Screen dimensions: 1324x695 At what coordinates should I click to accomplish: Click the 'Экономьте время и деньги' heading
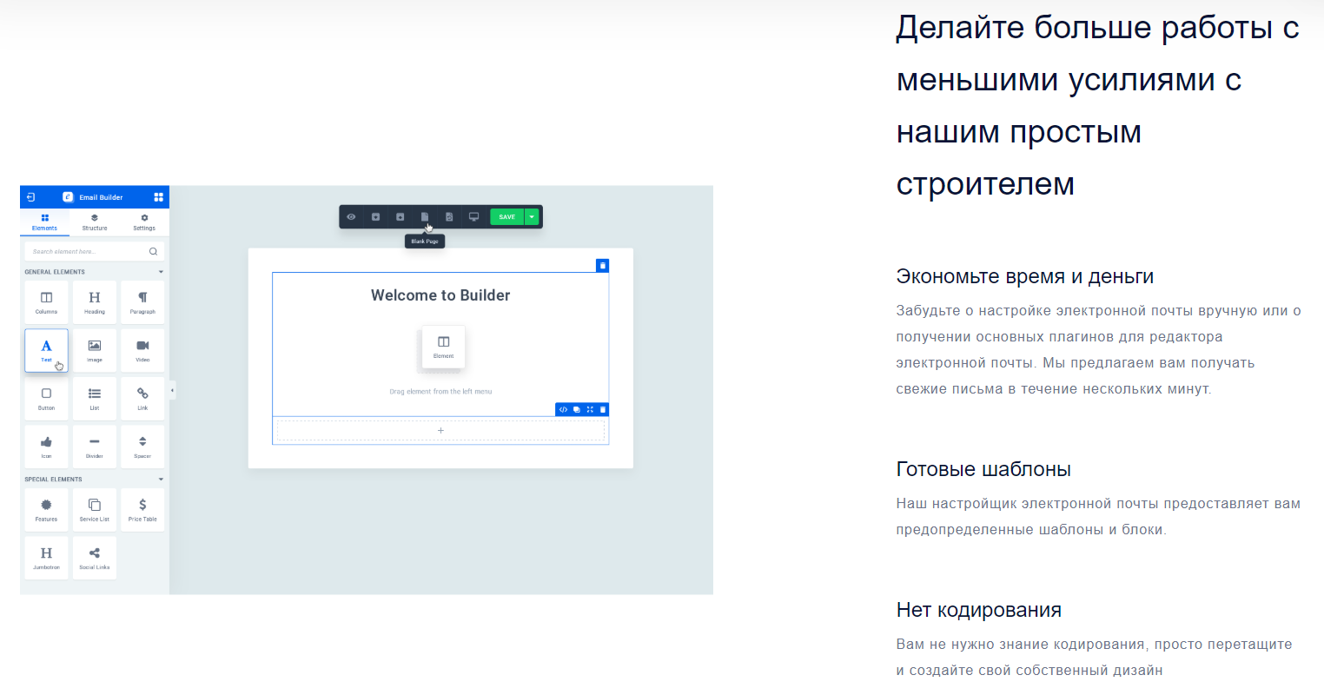click(1025, 276)
